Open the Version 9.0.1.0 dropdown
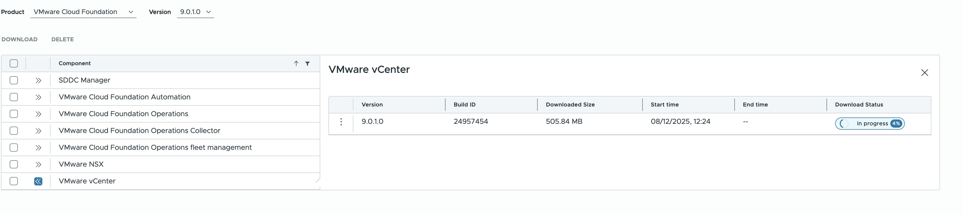 pos(195,12)
